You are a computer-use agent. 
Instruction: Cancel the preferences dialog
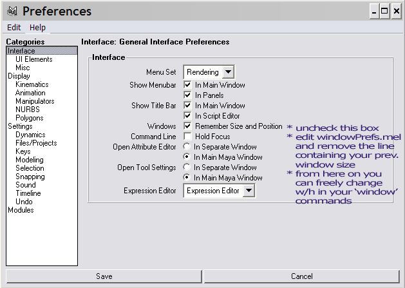(302, 276)
